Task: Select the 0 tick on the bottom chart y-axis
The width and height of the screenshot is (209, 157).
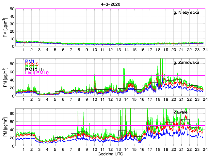Action: (13, 146)
